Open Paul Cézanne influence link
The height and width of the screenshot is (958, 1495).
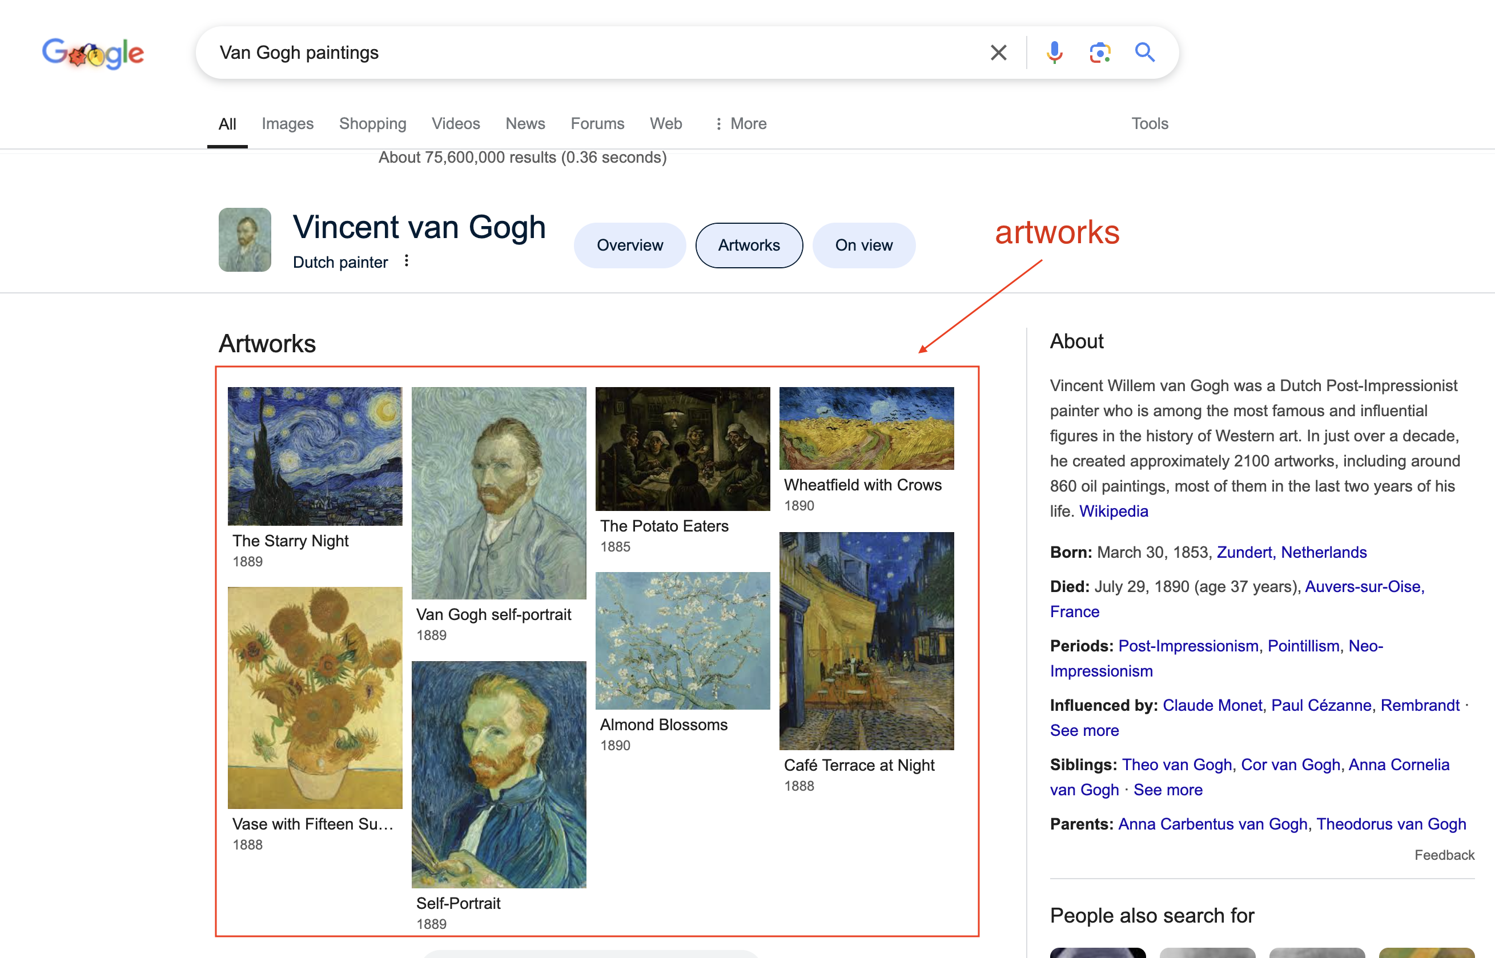pos(1321,705)
